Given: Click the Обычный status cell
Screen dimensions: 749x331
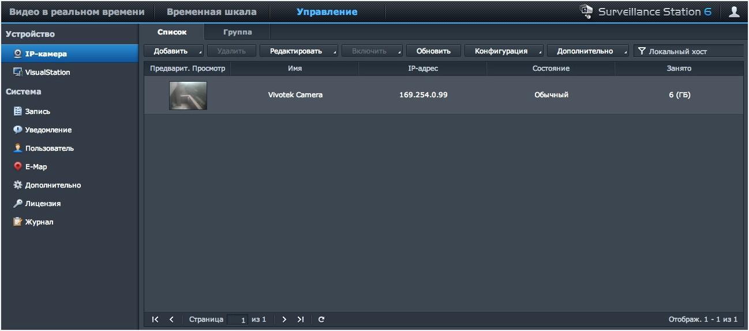Looking at the screenshot, I should [x=552, y=95].
